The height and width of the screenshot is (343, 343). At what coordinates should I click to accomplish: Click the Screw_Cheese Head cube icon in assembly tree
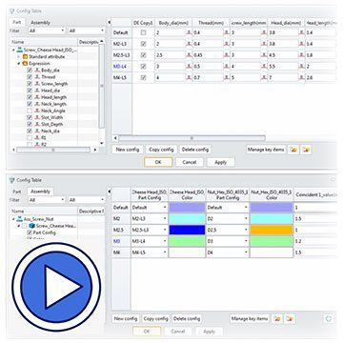click(31, 226)
